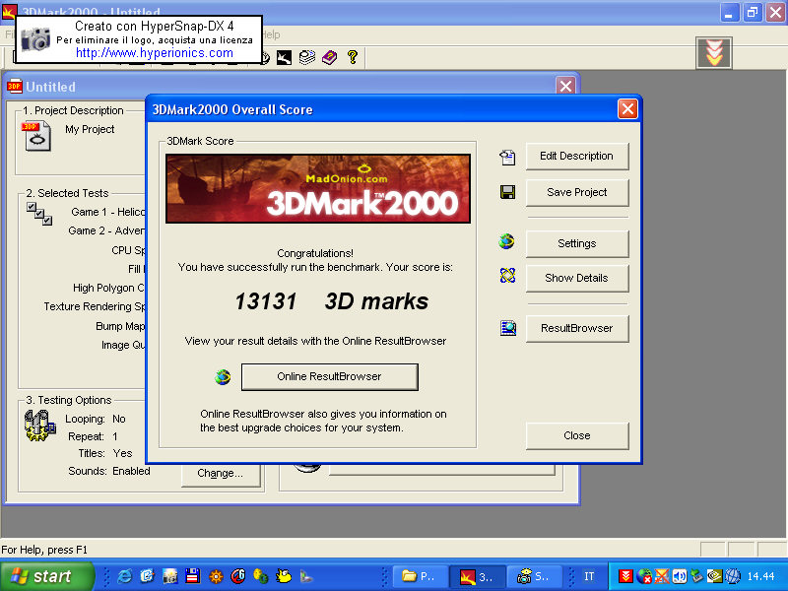Click the IT language indicator
The width and height of the screenshot is (788, 591).
coord(589,576)
